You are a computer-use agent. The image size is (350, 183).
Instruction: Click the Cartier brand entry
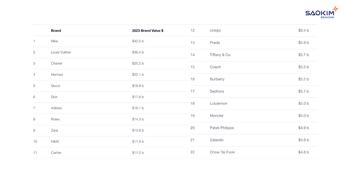click(x=56, y=153)
